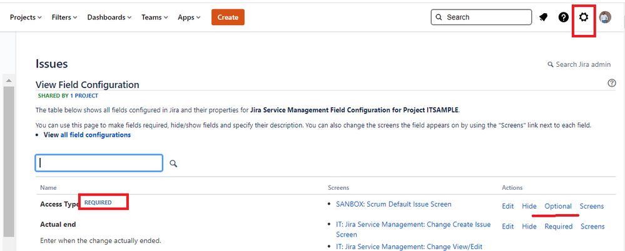Click the page help icon beside View Field Configuration

[612, 84]
